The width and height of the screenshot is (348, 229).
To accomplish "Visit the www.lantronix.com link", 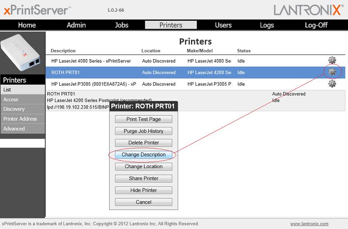I will click(x=309, y=223).
